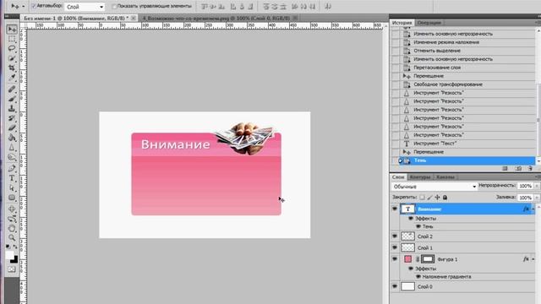The image size is (541, 304).
Task: Click Фигура 1 pink fill color thumbnail
Action: (x=407, y=259)
